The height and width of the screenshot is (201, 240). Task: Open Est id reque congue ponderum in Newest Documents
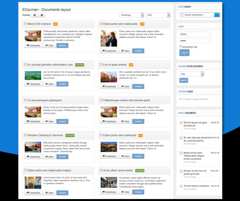pos(195,124)
